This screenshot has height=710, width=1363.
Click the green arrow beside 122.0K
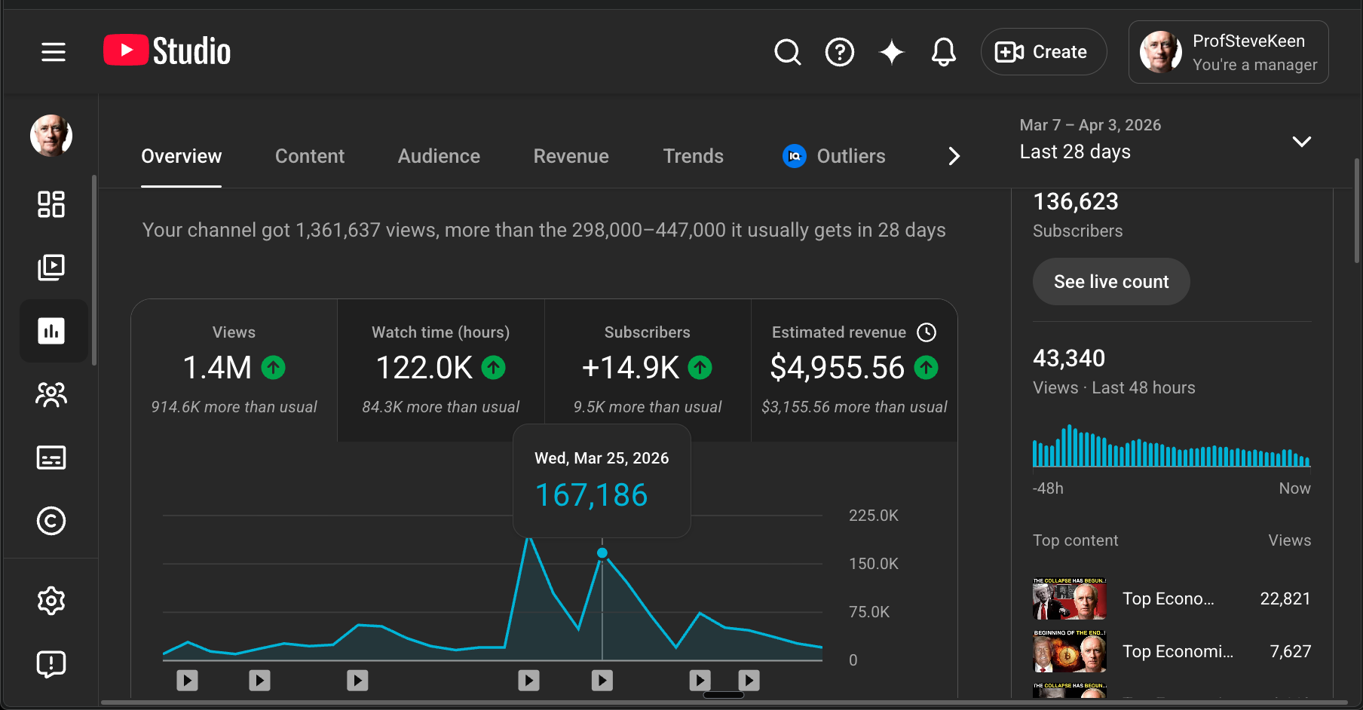pyautogui.click(x=494, y=368)
